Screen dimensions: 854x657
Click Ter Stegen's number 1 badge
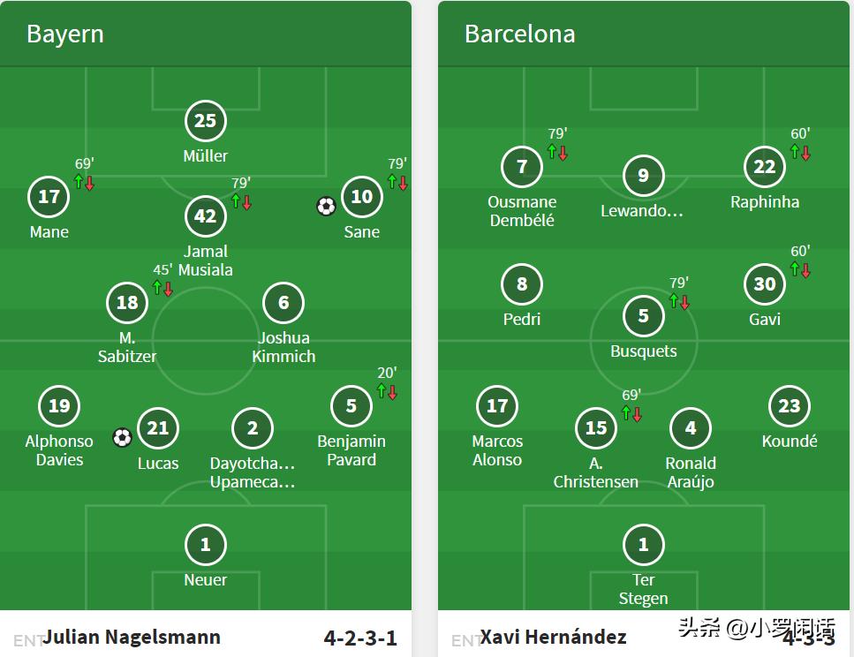(x=643, y=545)
